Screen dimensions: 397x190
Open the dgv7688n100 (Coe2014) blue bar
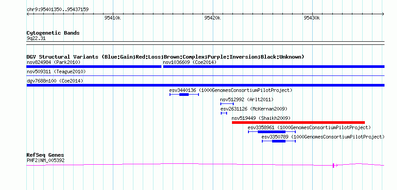(x=205, y=85)
